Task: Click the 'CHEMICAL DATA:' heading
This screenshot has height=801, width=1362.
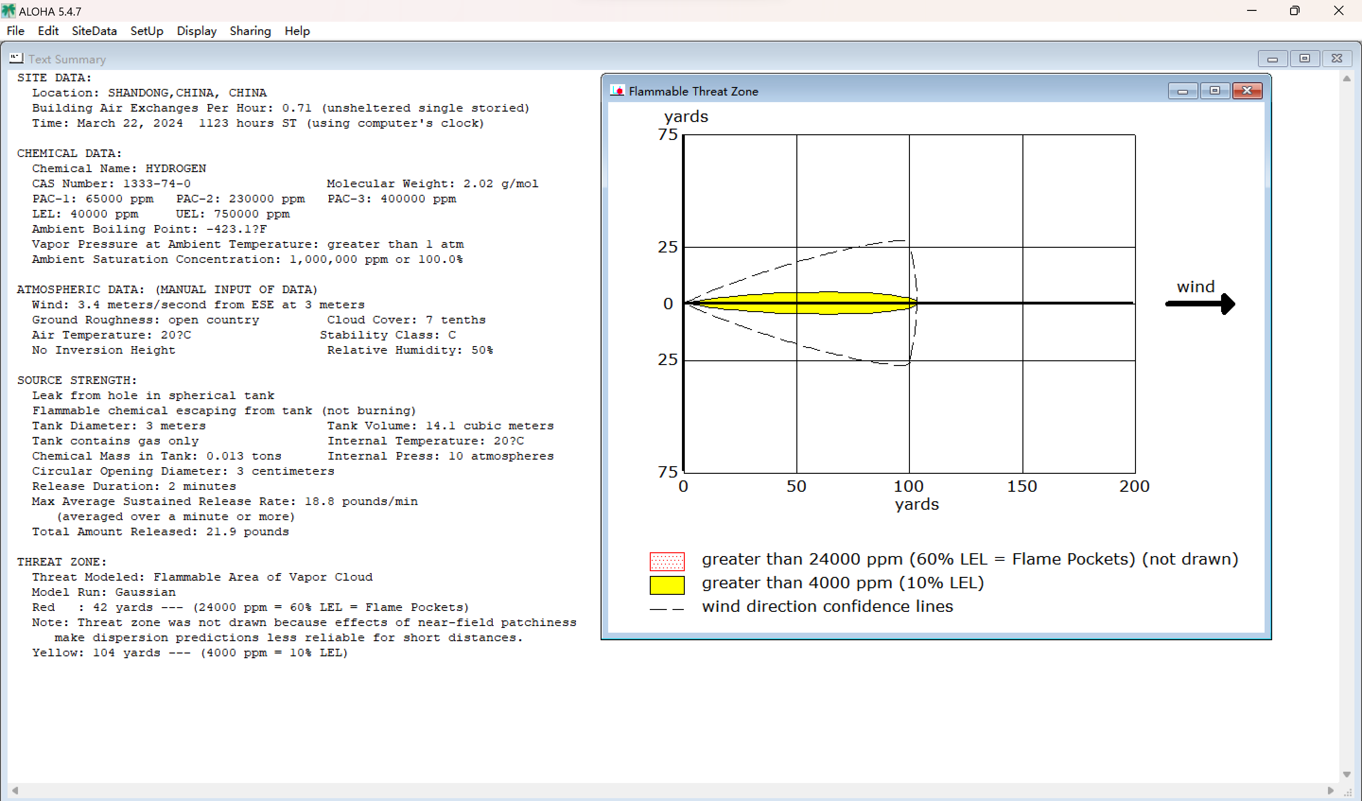Action: click(x=69, y=154)
